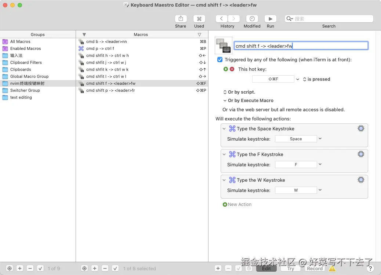Viewport: 381px width, 275px height.
Task: Edit the macro name field
Action: (301, 46)
